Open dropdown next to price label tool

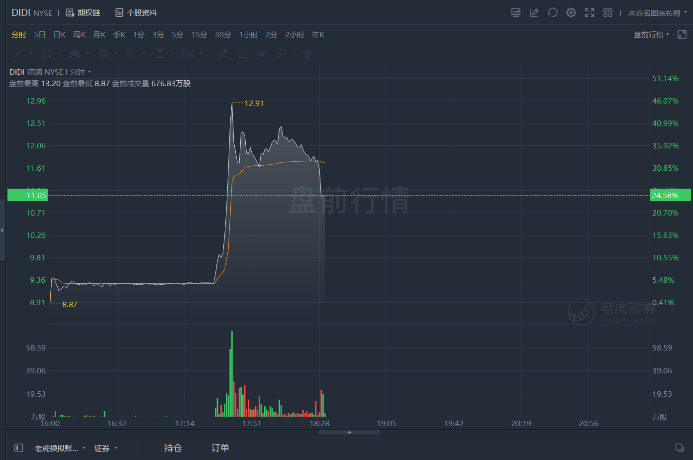(x=201, y=53)
